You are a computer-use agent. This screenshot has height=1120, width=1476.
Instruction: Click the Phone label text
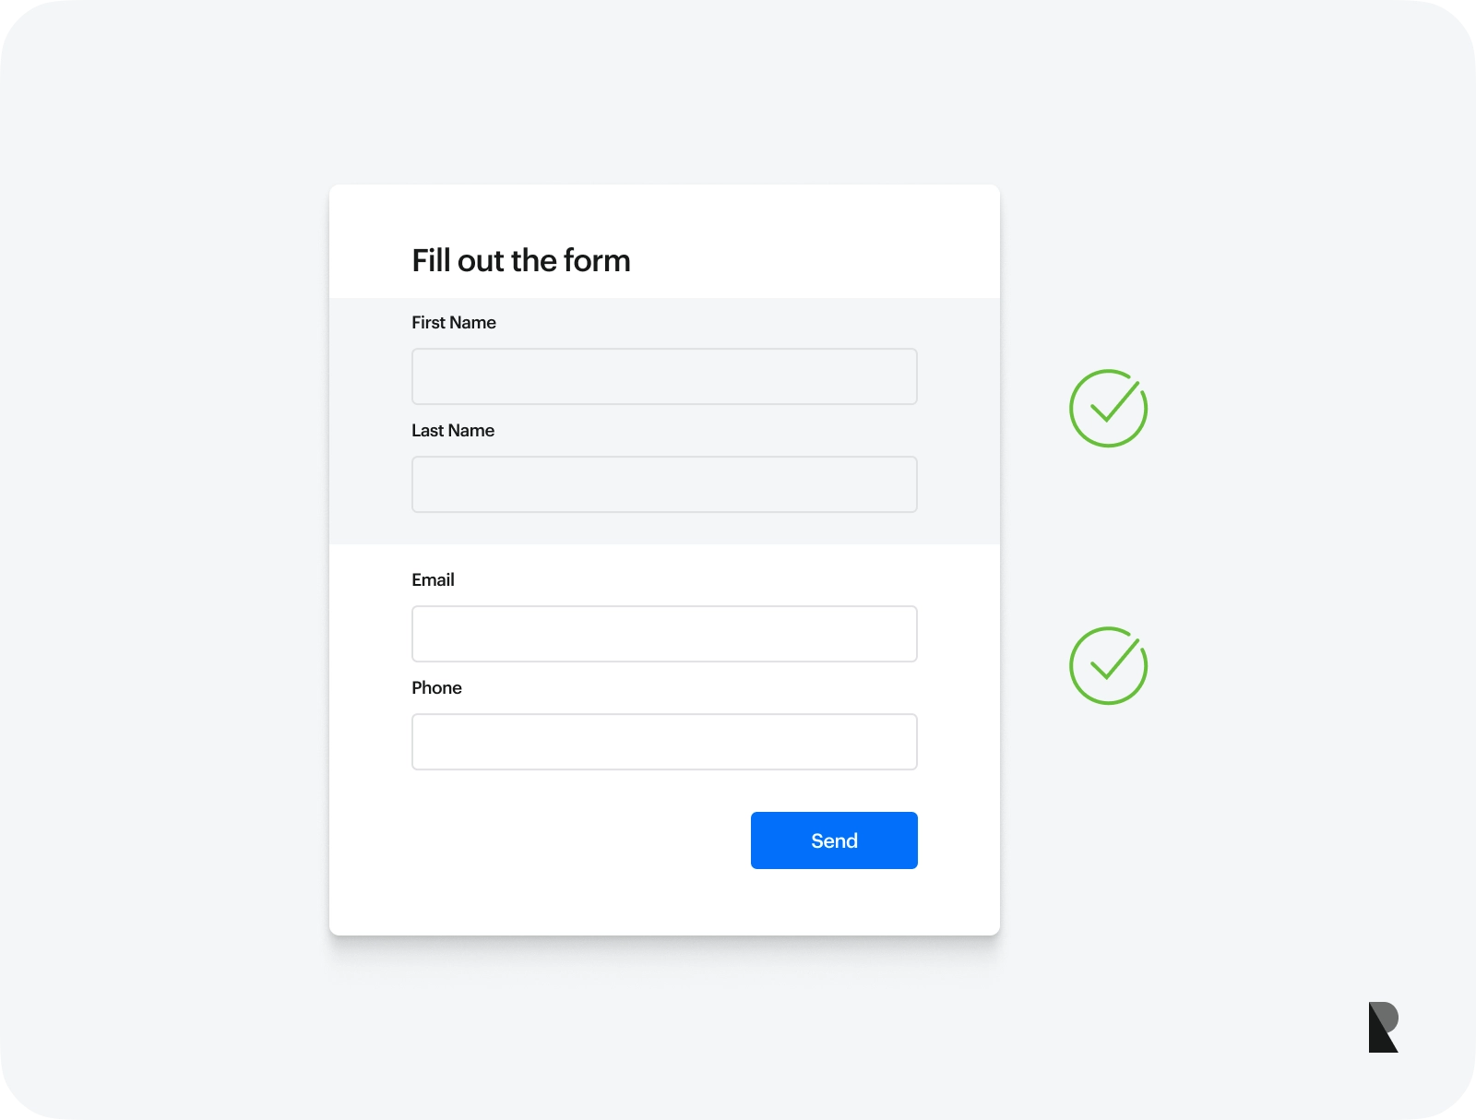(436, 688)
